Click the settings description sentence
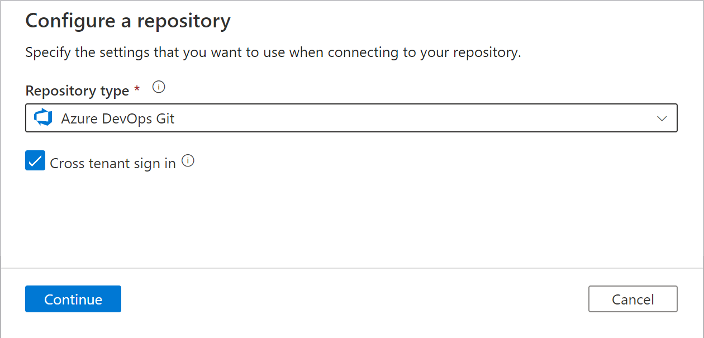This screenshot has width=704, height=338. point(273,53)
